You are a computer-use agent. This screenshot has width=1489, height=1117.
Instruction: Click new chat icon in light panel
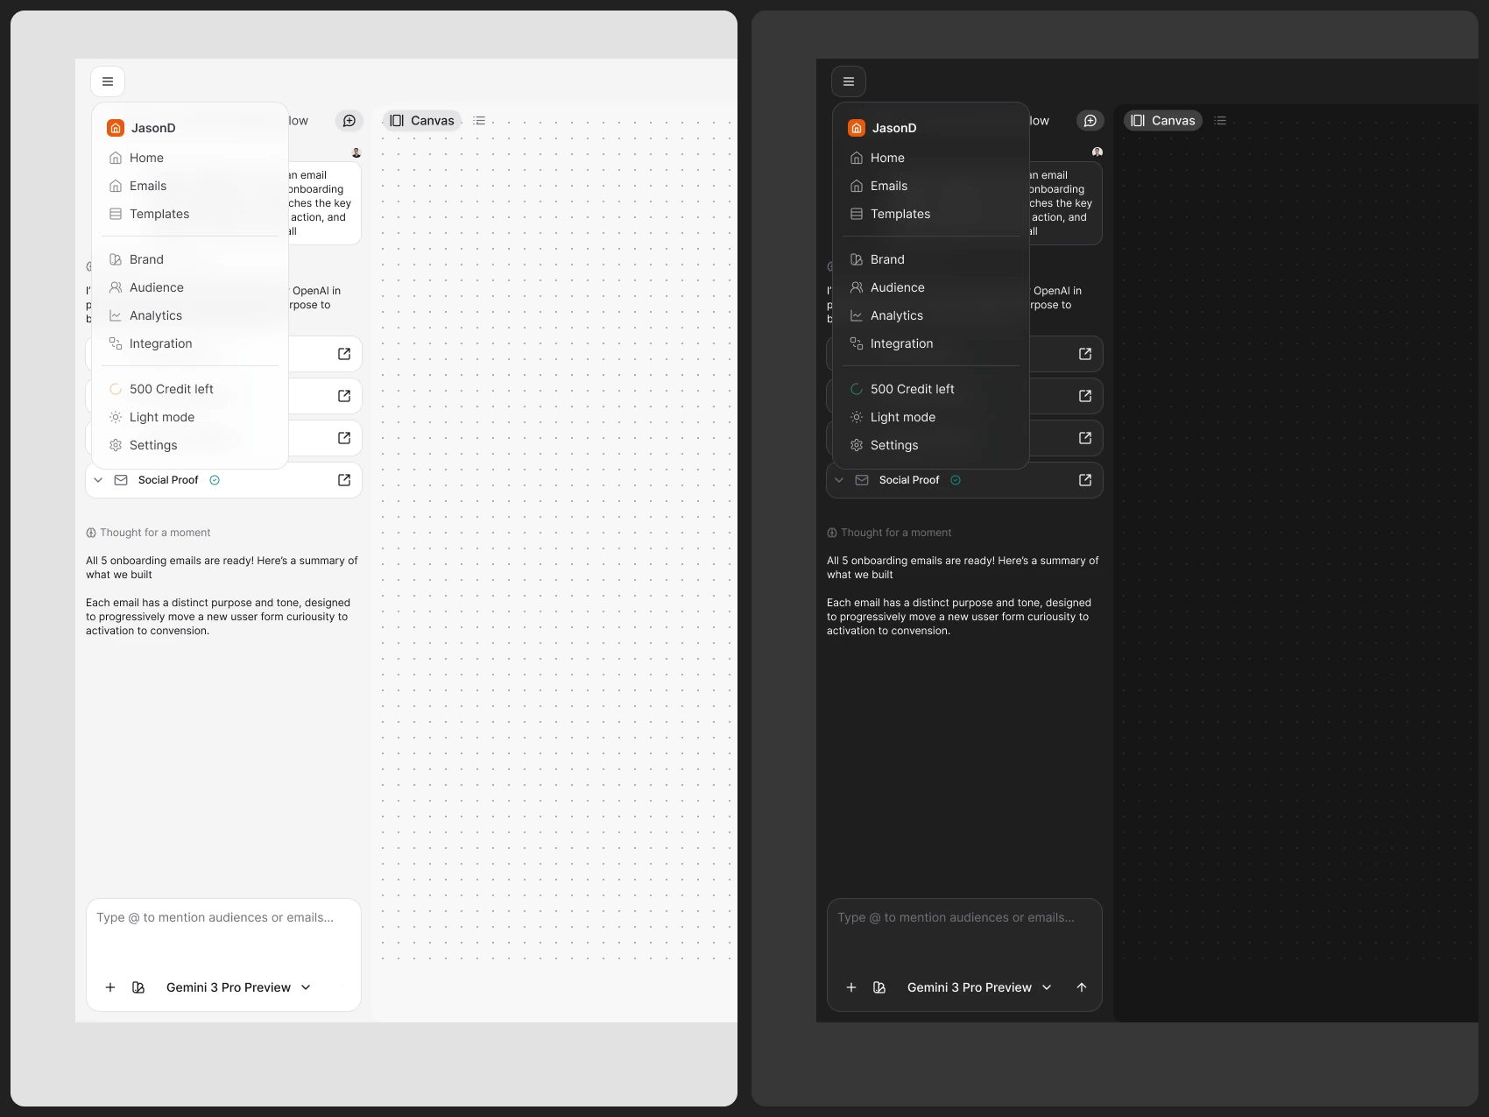[349, 121]
